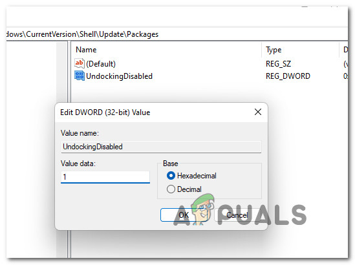Image resolution: width=355 pixels, height=265 pixels.
Task: Click the REG_SZ type cell
Action: click(x=278, y=64)
